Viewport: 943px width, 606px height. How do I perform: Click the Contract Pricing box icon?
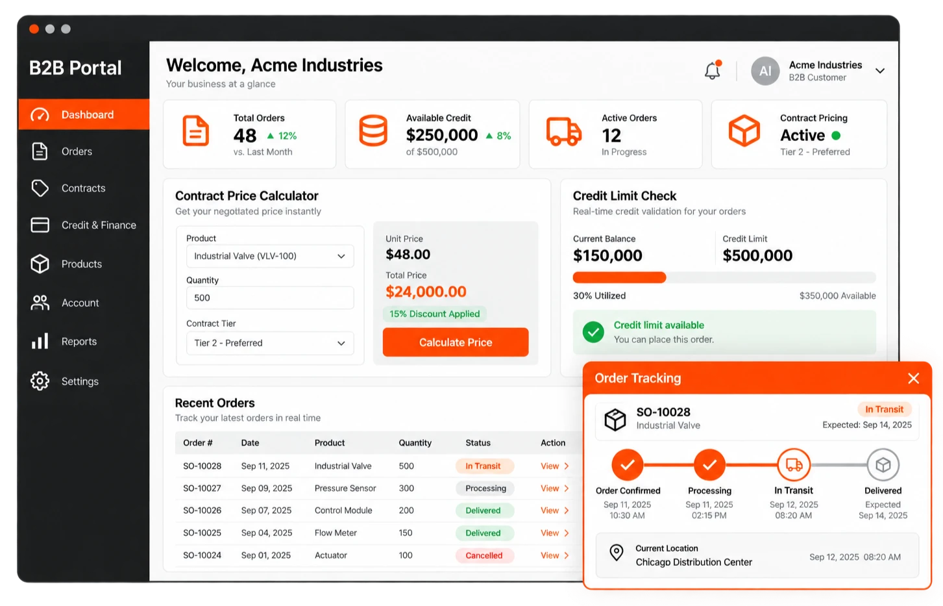click(x=744, y=131)
